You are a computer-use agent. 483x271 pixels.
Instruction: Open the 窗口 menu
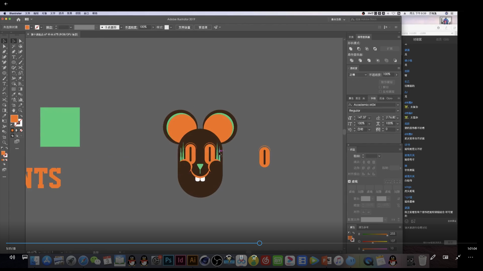86,13
